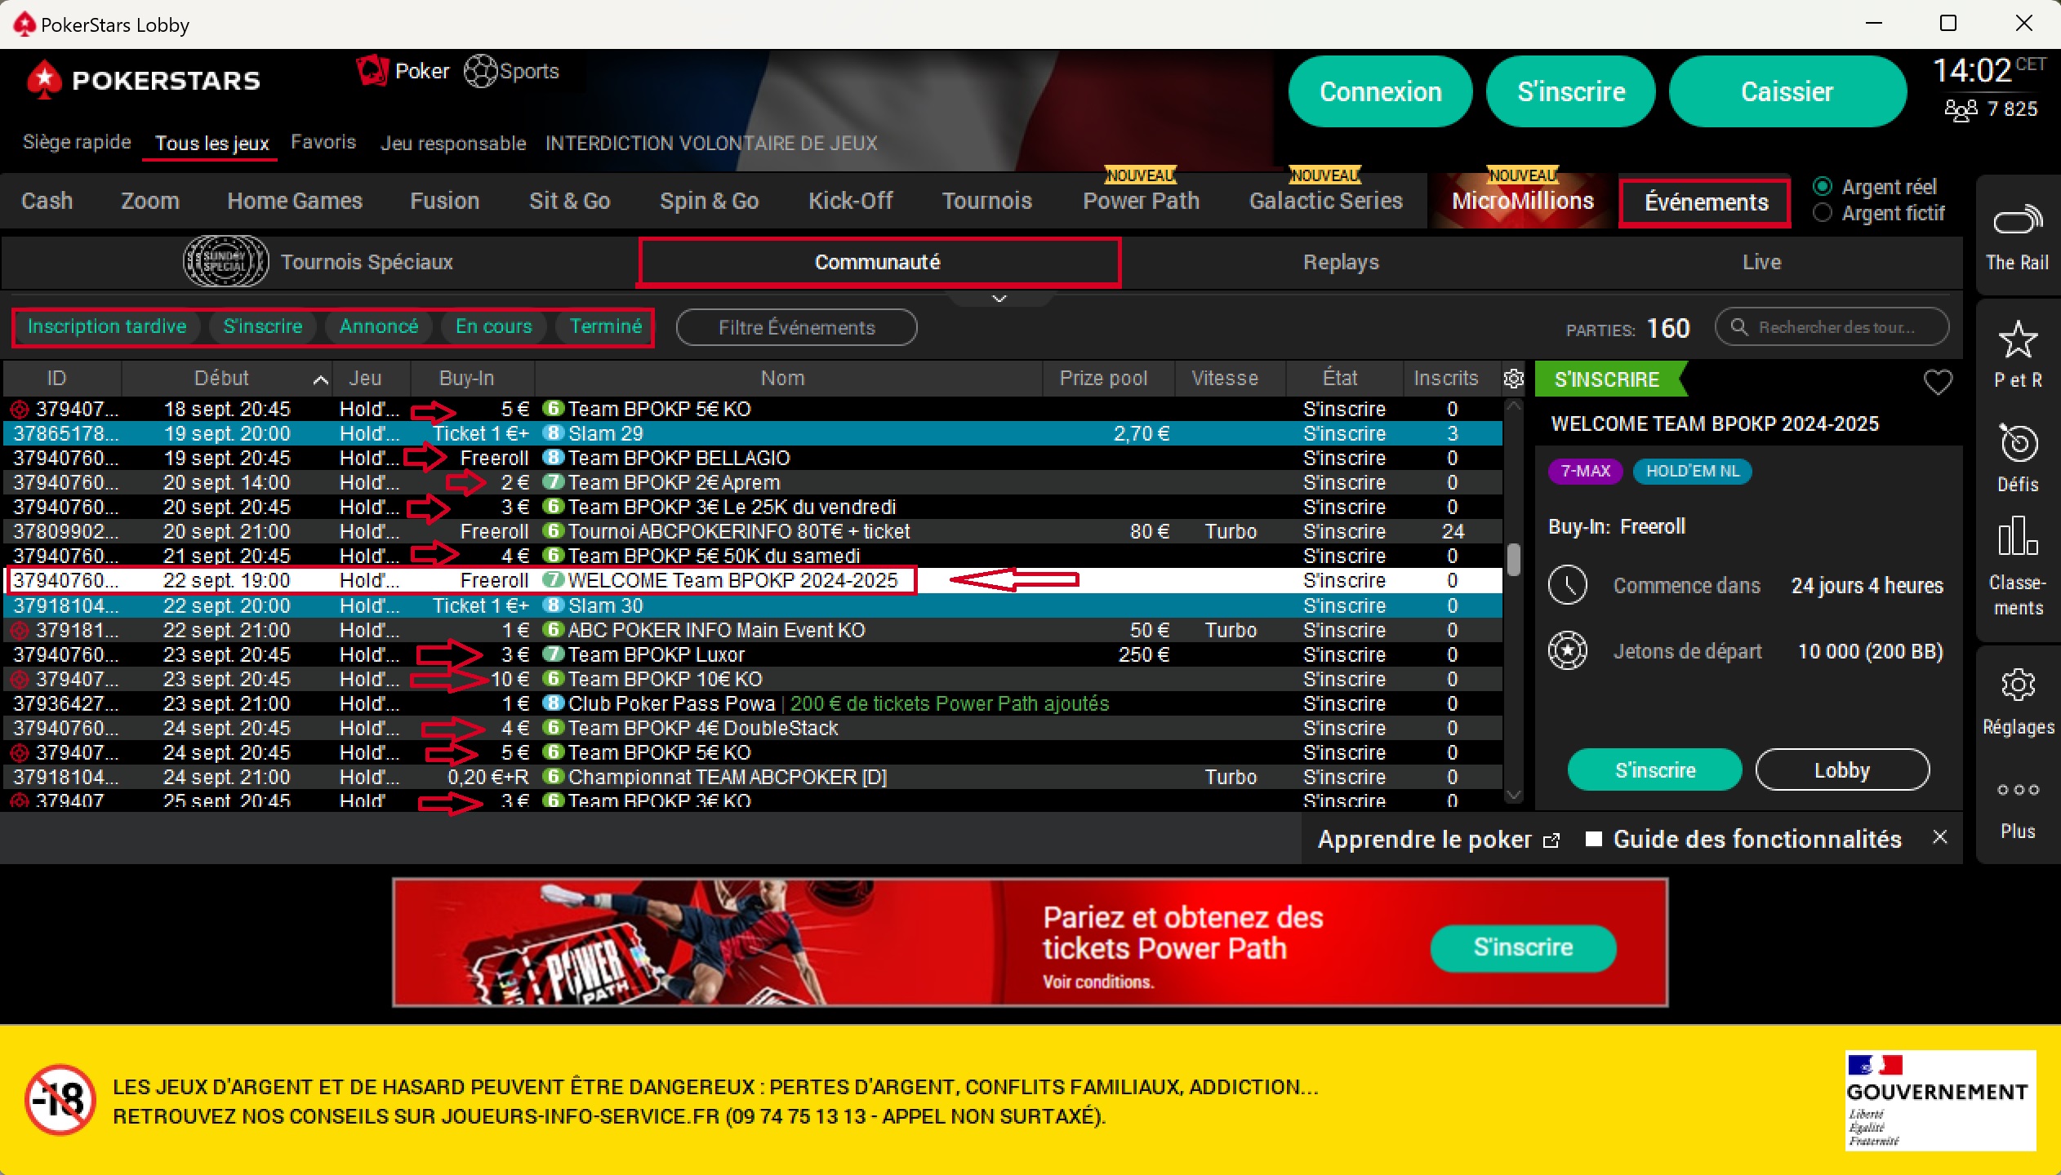Check the Guide des fonctionnalités checkbox
2061x1175 pixels.
tap(1593, 839)
